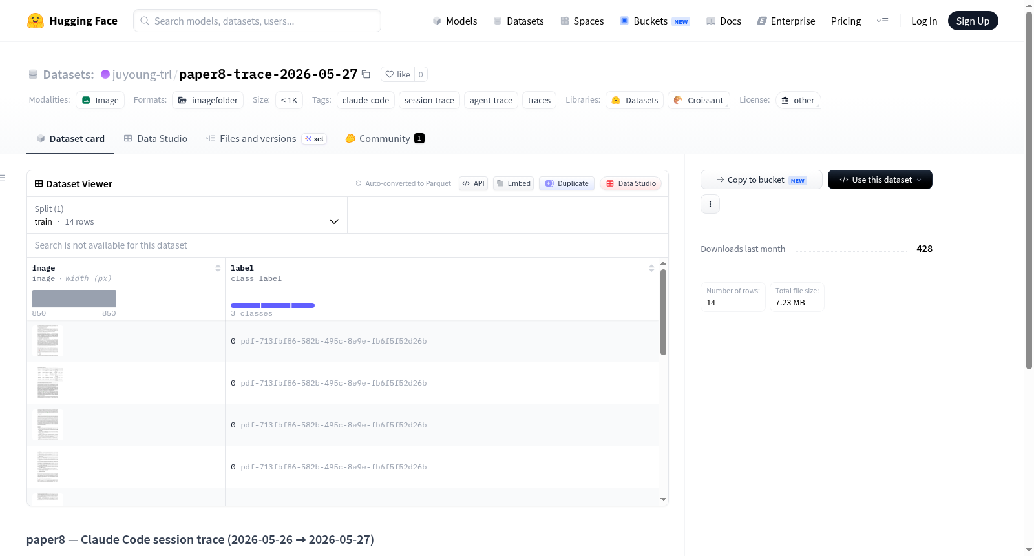Filter by Image modality tag

click(100, 100)
